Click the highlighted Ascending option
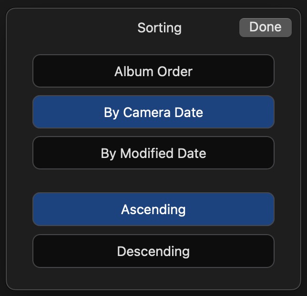 click(153, 209)
